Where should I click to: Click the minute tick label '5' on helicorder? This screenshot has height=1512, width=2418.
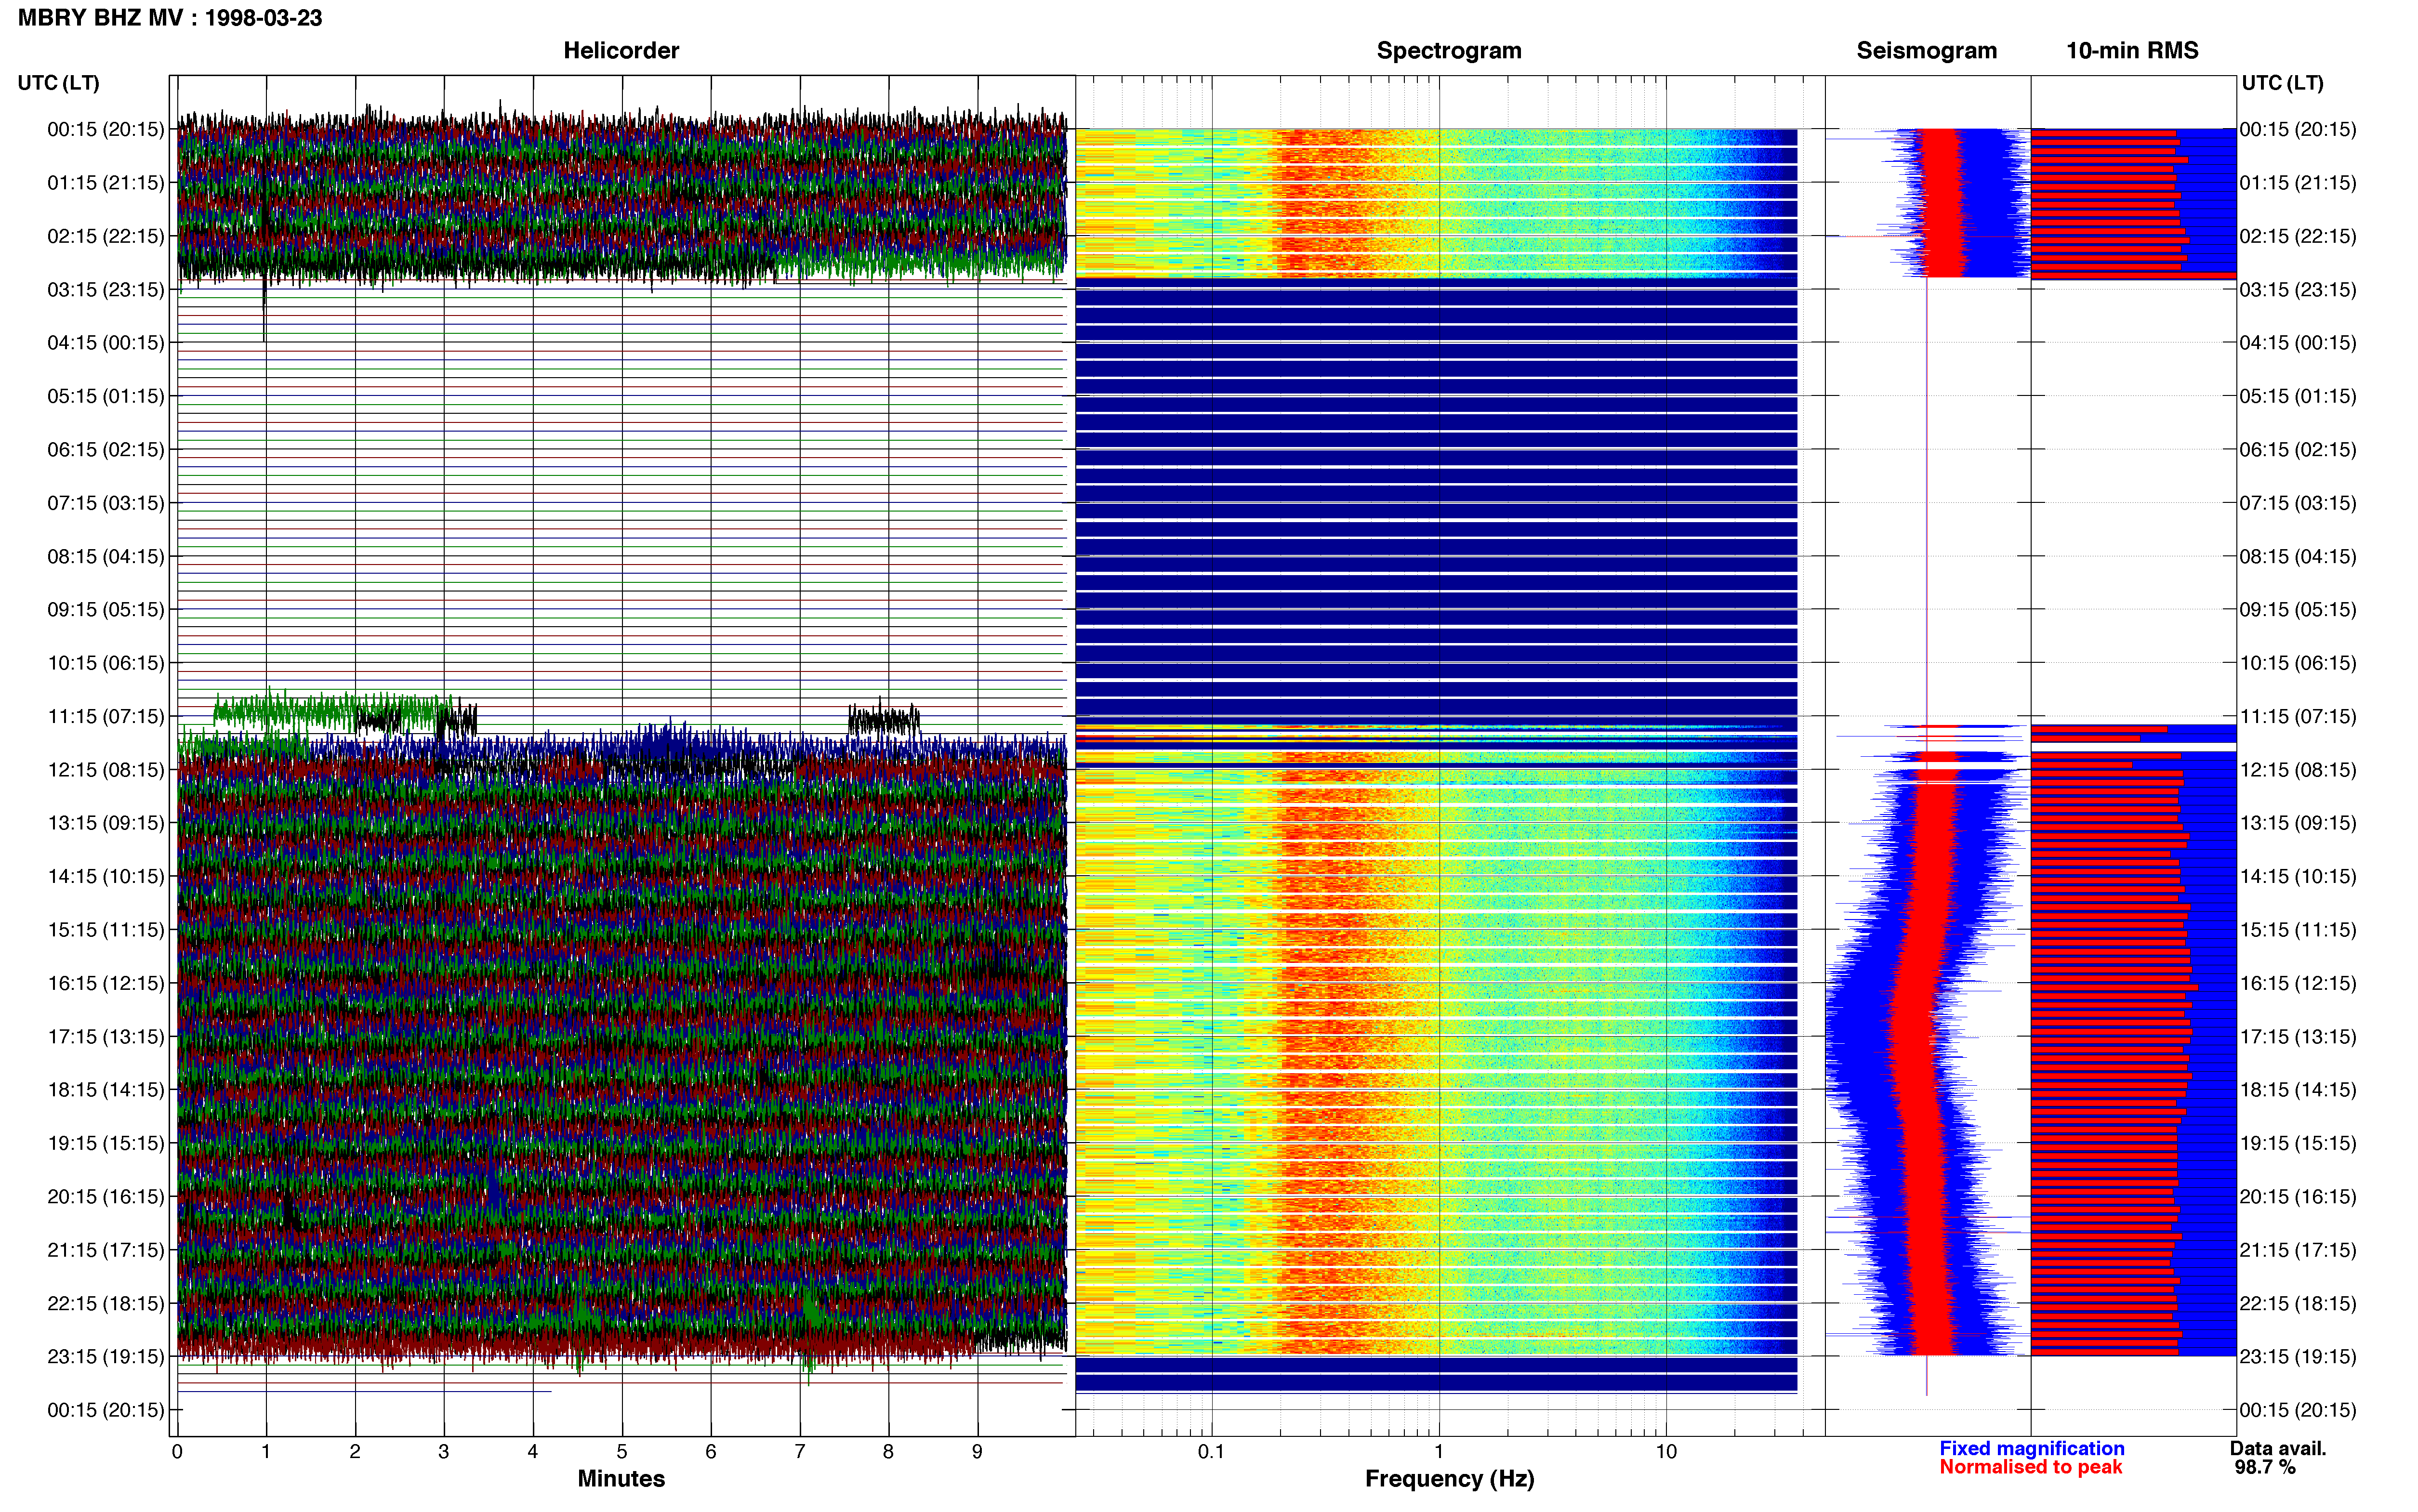coord(622,1452)
